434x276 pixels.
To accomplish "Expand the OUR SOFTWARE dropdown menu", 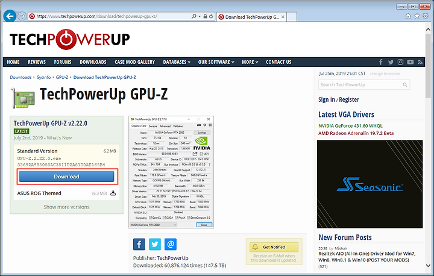I will tap(216, 62).
